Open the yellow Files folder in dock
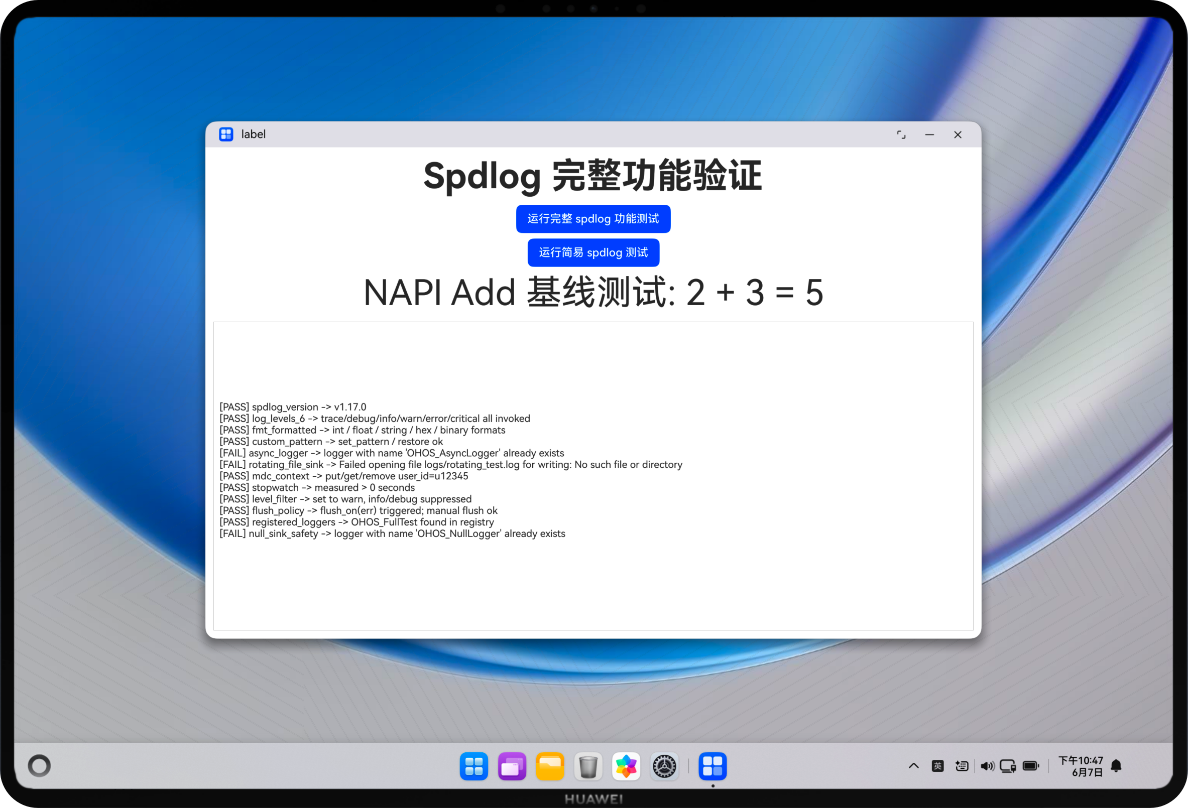Viewport: 1188px width, 808px height. coord(550,766)
